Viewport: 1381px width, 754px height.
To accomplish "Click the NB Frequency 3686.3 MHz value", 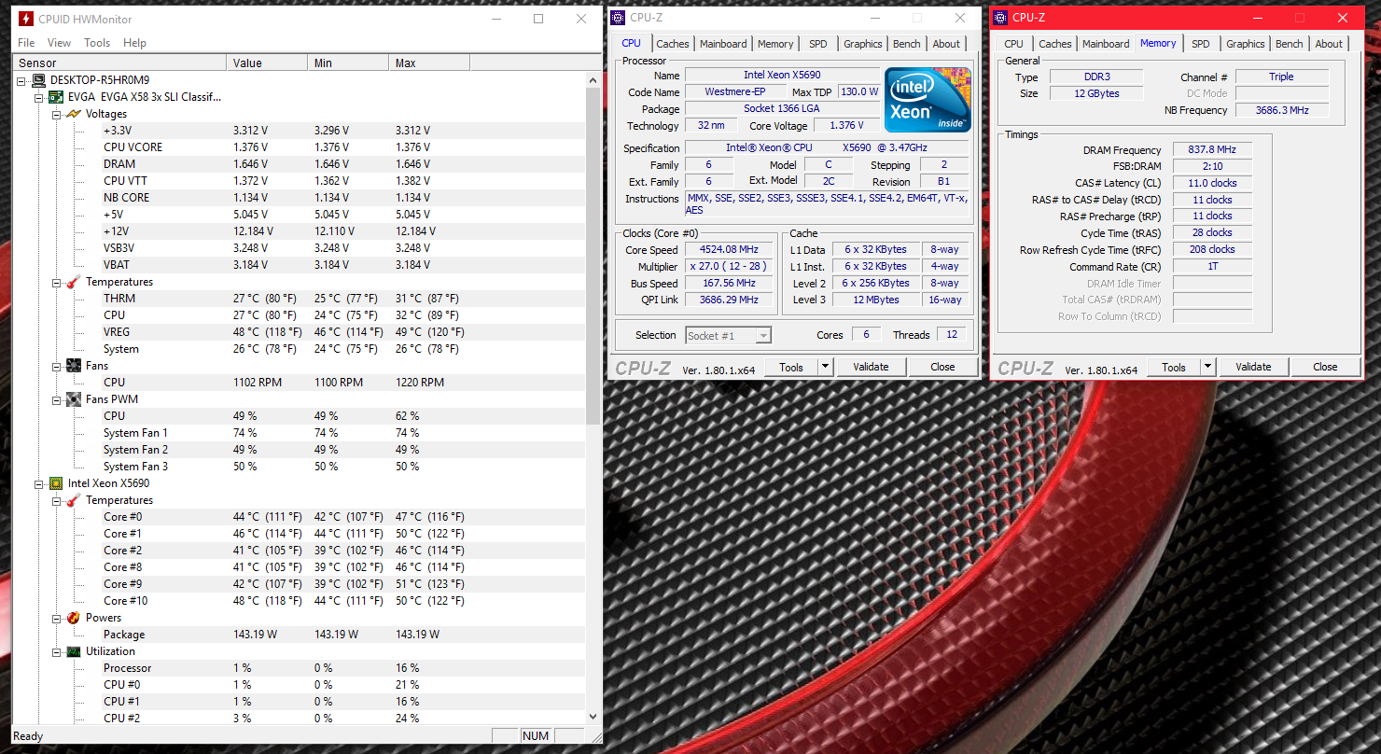I will (x=1282, y=110).
